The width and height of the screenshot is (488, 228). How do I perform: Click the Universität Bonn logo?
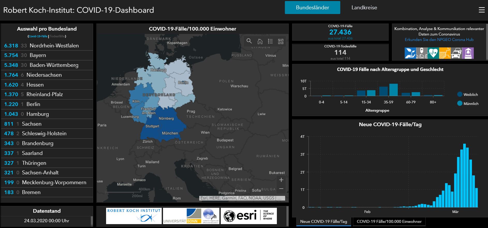click(x=191, y=216)
